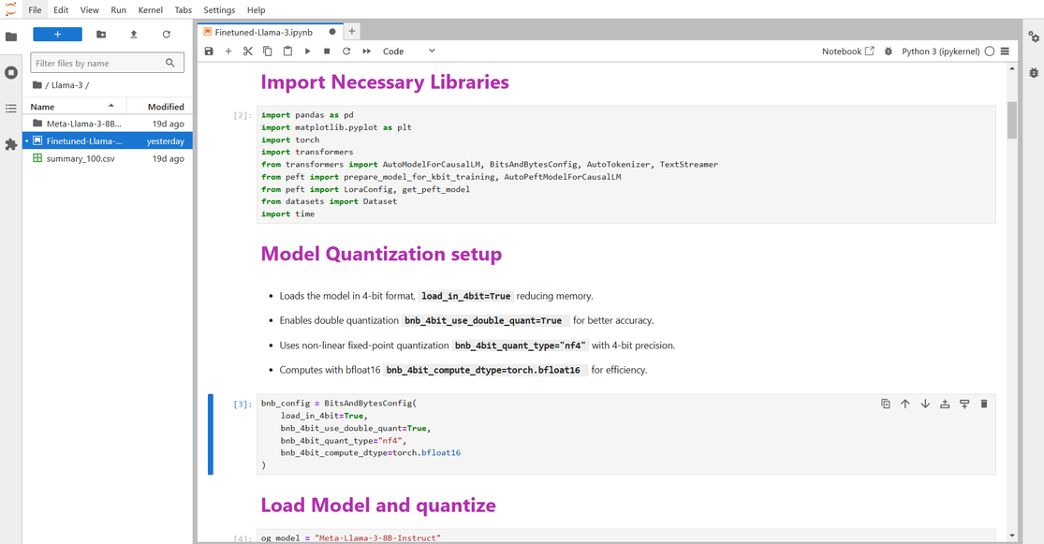Click the bnb_config code cell [3]
The height and width of the screenshot is (544, 1044).
click(625, 434)
